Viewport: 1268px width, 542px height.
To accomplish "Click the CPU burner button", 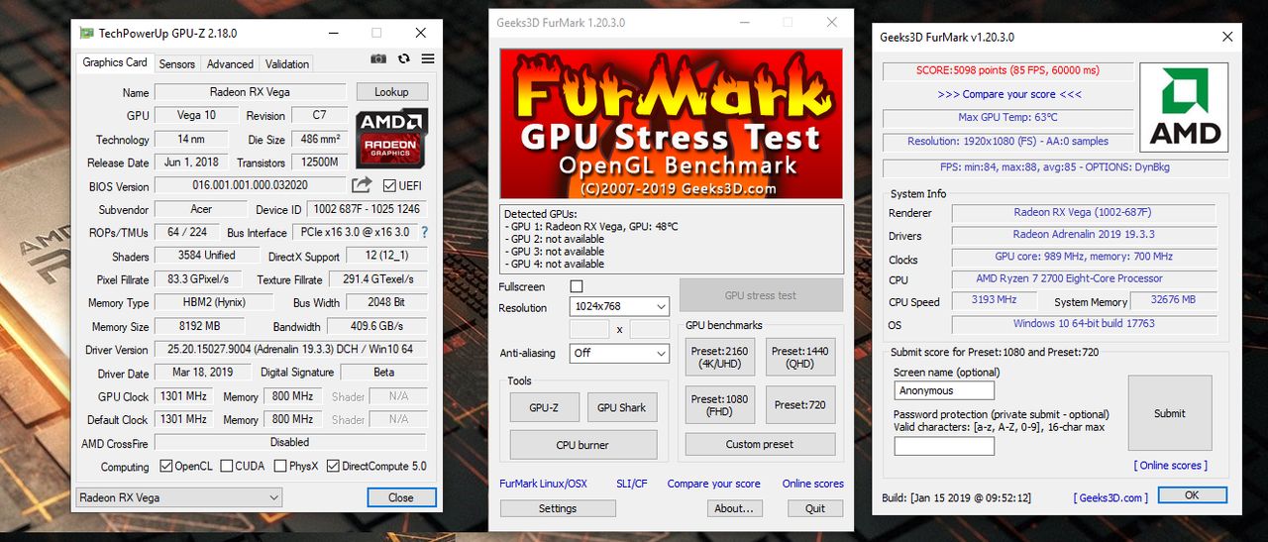I will [x=583, y=445].
